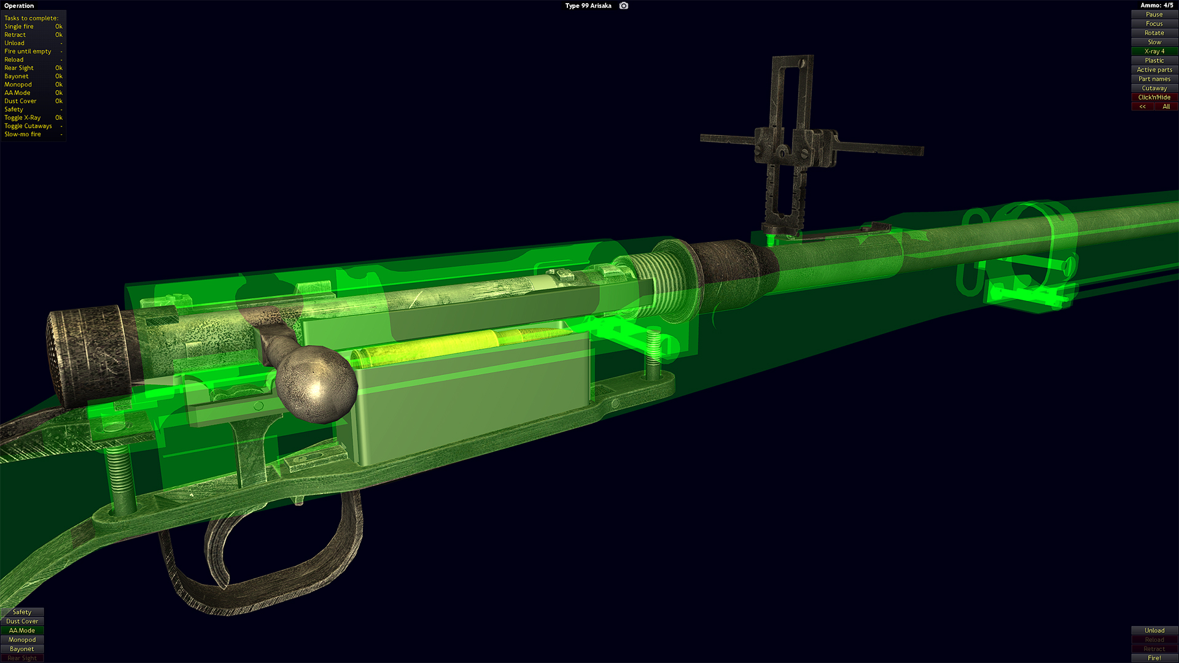Select the 'Toggle X-Ray' task row
Screen dimensions: 1179x663
(33, 118)
